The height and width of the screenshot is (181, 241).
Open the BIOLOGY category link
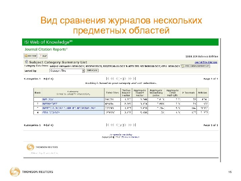48,100
